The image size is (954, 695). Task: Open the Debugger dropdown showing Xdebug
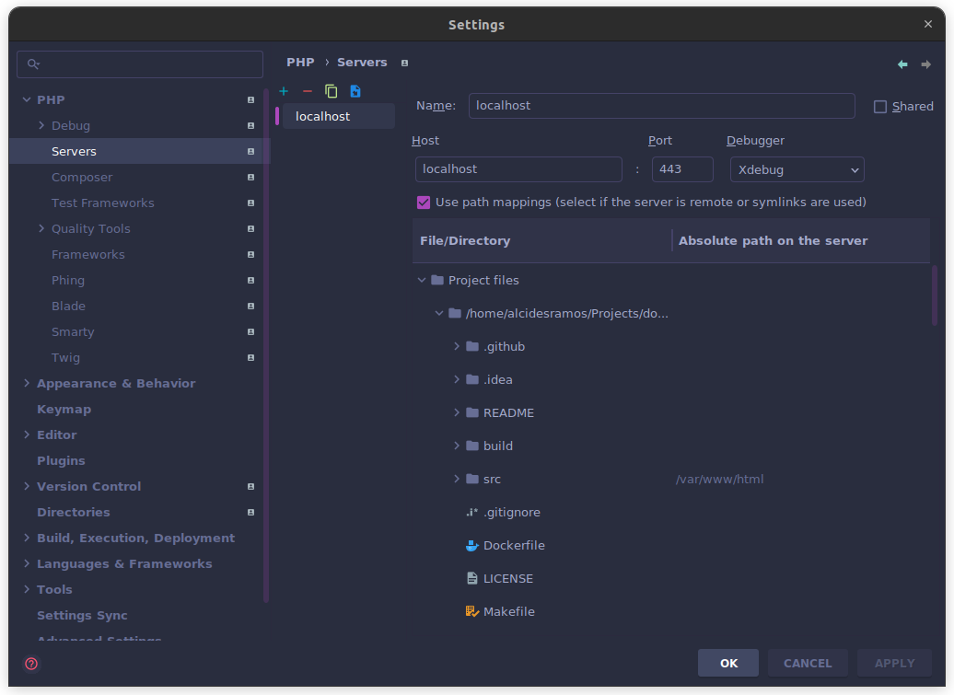click(x=797, y=169)
